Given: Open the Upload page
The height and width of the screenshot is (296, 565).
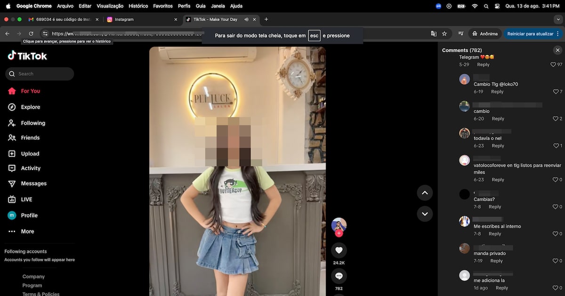Looking at the screenshot, I should pyautogui.click(x=30, y=154).
